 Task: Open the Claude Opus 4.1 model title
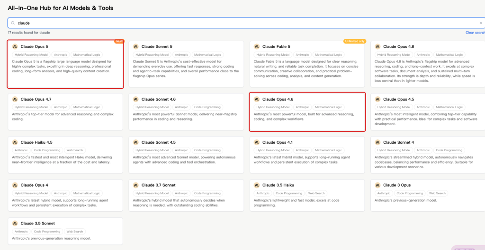278,142
